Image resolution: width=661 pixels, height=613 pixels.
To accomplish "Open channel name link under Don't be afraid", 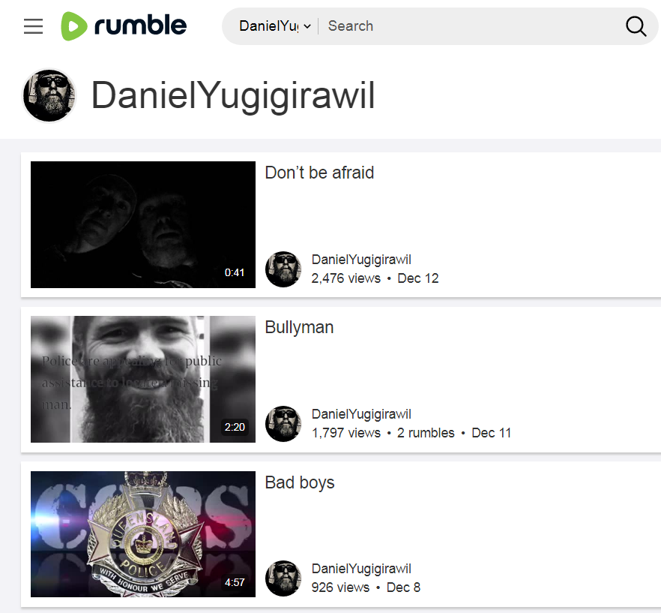I will [x=361, y=260].
